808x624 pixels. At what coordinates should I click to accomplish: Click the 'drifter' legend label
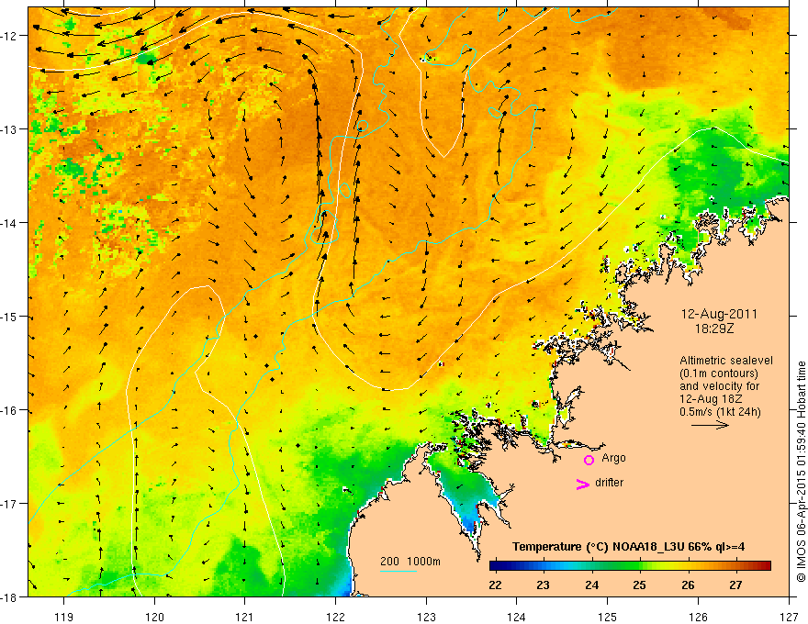pos(609,483)
